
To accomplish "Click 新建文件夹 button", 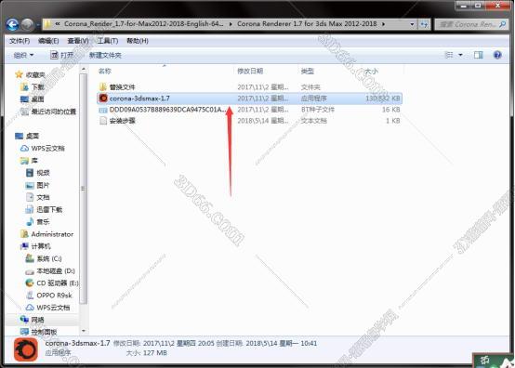I will pyautogui.click(x=105, y=55).
